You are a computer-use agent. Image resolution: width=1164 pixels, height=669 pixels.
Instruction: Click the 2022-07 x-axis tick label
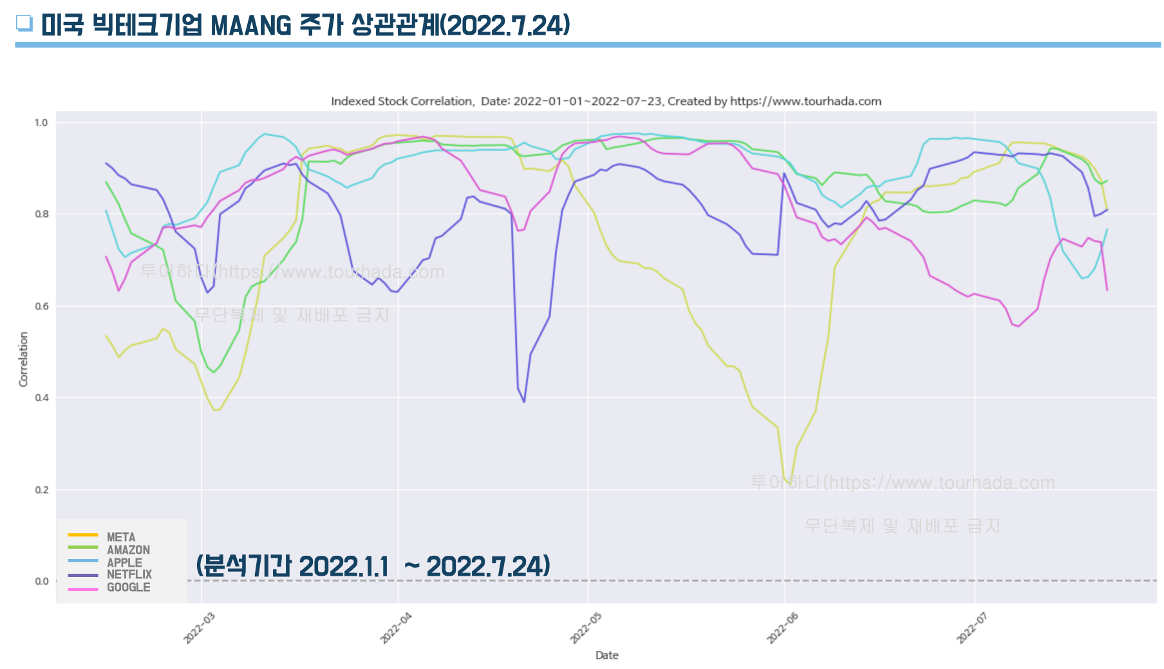(x=972, y=628)
